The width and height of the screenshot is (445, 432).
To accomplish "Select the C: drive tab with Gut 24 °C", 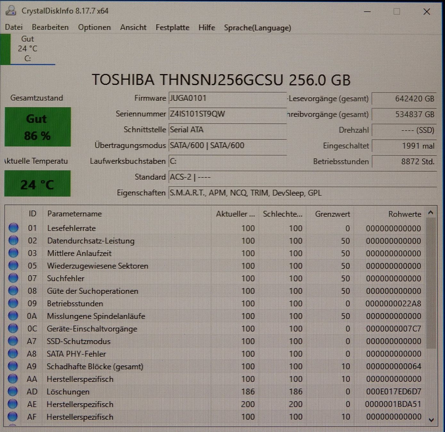I will (x=28, y=49).
